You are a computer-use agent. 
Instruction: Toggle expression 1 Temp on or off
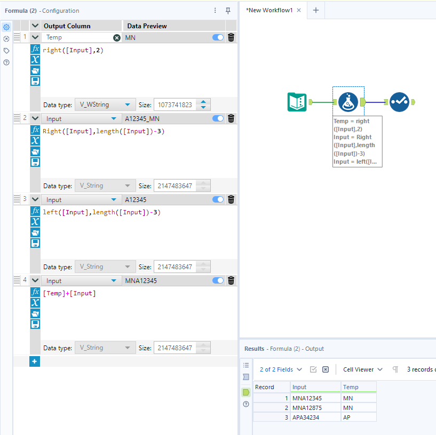coord(218,37)
